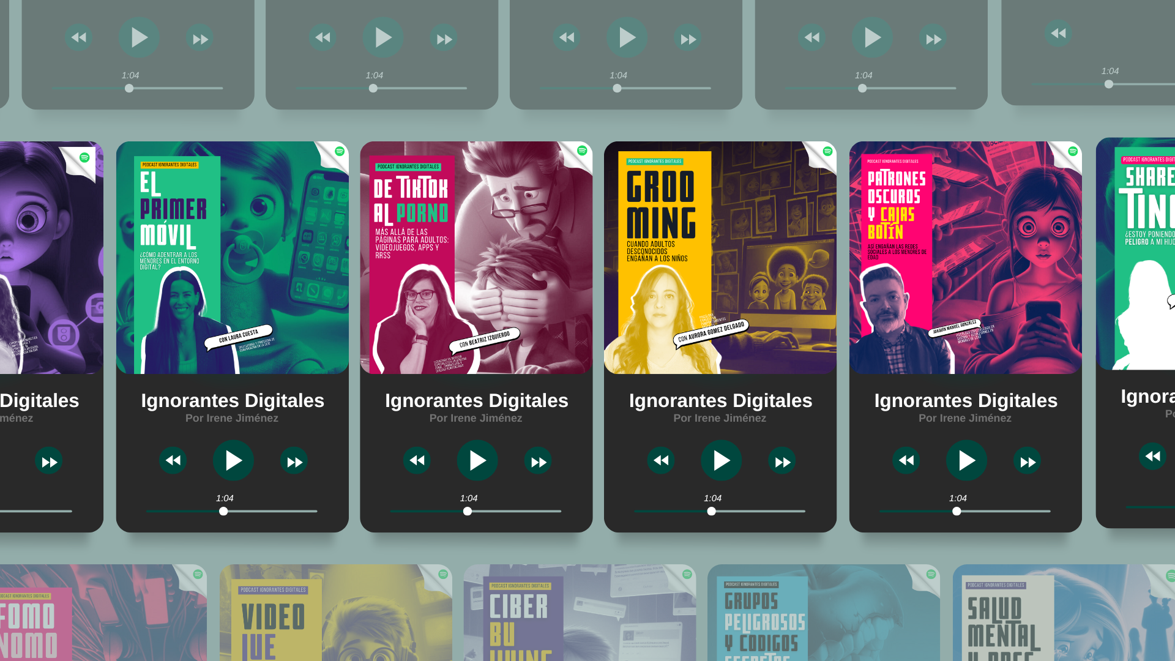
Task: Open Spotify icon on El Primer Móvil cover
Action: click(340, 151)
